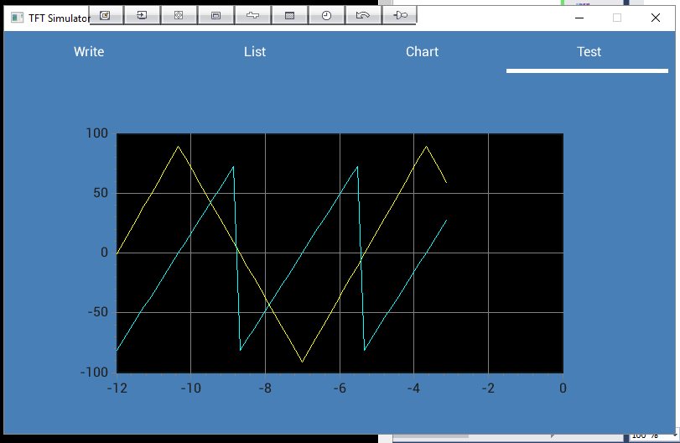
Task: Go to the Chart tab
Action: coord(422,52)
